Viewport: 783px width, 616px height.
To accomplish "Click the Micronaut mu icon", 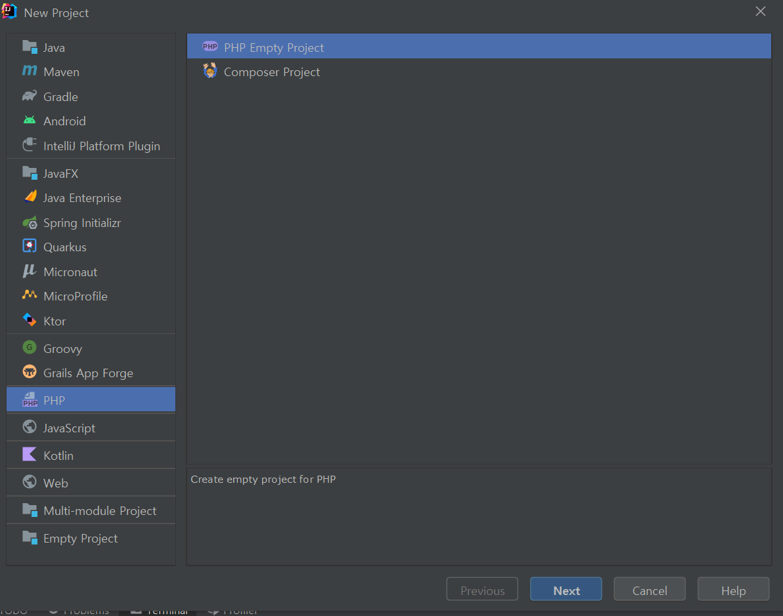I will point(30,272).
